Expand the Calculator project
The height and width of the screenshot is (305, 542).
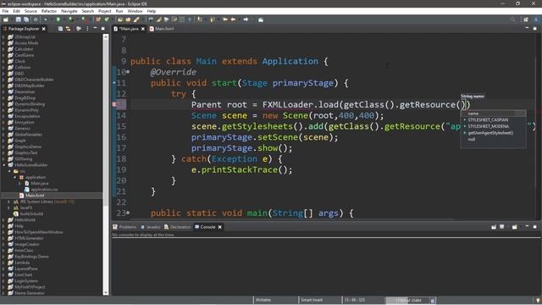(x=3, y=49)
